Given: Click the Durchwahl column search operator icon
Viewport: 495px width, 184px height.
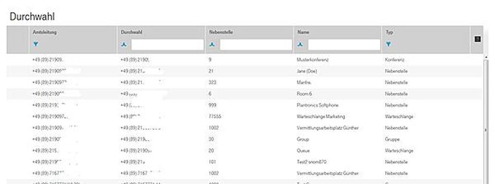Looking at the screenshot, I should 124,45.
